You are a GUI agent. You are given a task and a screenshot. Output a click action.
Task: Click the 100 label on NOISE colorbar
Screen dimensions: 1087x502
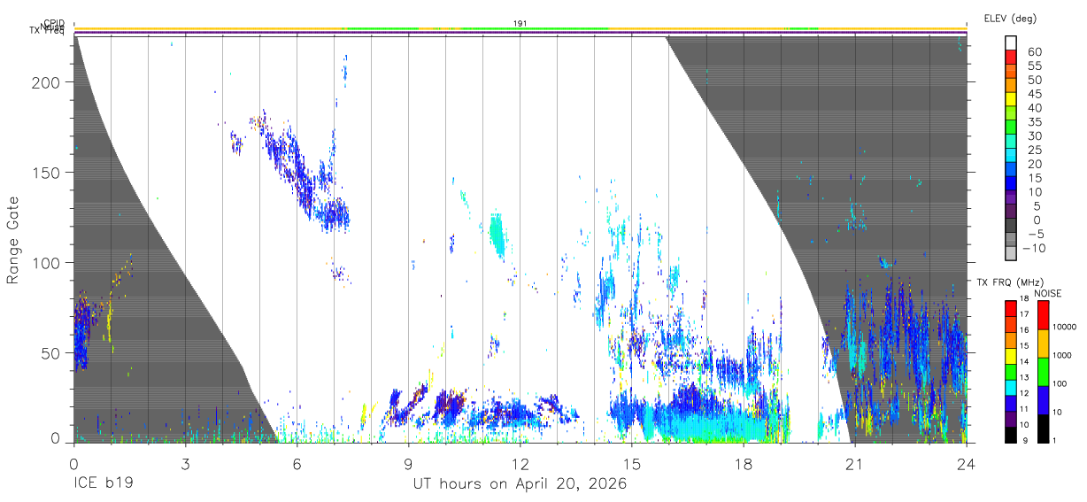tap(1061, 383)
